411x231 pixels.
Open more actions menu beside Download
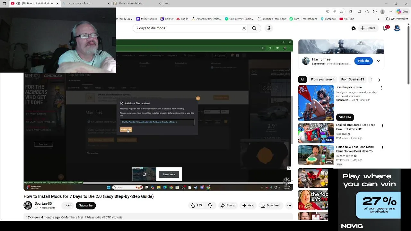click(x=289, y=205)
